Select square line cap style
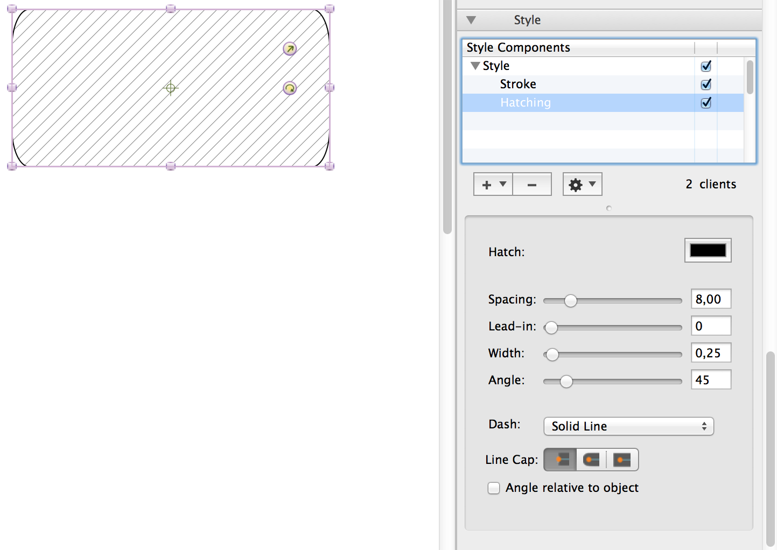 [622, 460]
